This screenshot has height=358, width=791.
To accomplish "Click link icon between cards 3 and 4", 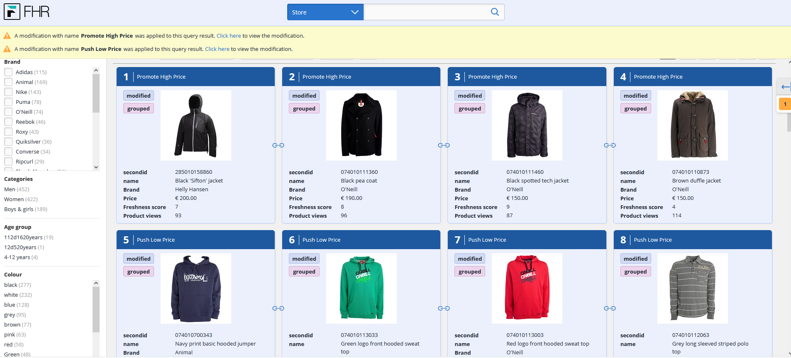I will (610, 145).
